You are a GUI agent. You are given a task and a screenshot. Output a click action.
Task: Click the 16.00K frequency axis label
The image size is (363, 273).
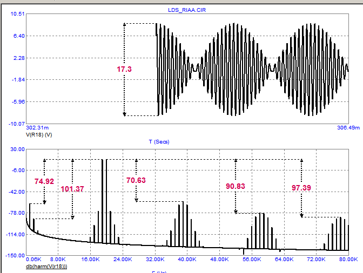point(91,260)
